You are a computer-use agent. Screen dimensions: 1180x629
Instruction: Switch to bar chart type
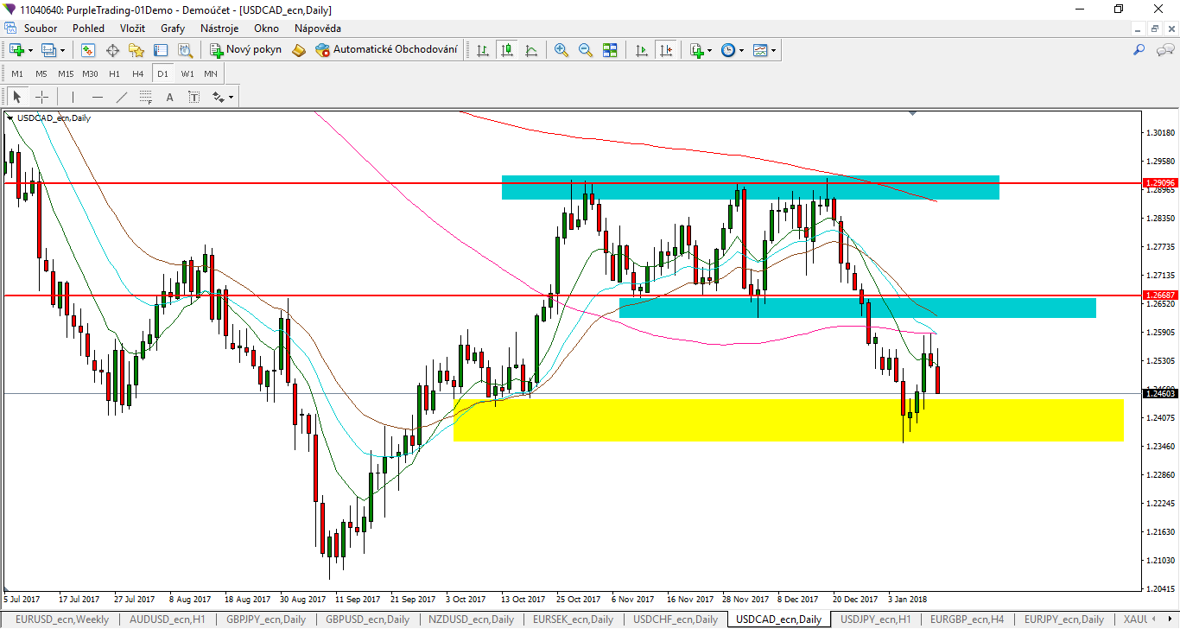[483, 50]
